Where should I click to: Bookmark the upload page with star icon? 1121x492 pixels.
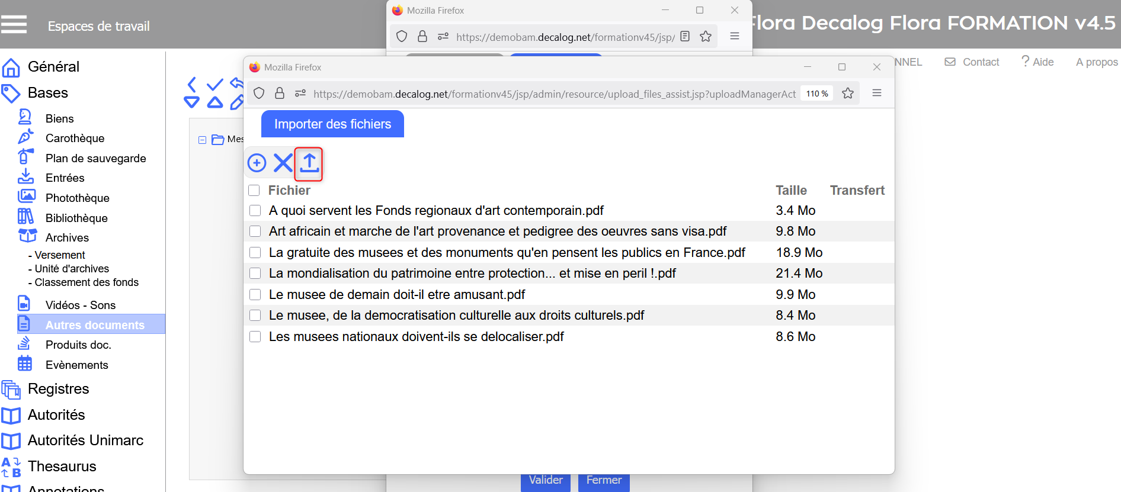click(848, 94)
